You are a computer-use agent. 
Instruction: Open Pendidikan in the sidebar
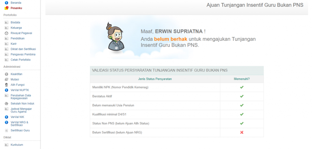point(17,38)
